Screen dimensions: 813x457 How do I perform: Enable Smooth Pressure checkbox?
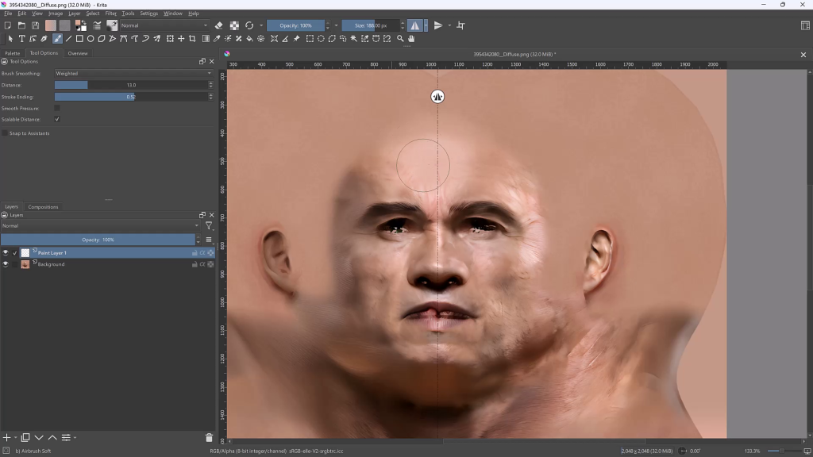(57, 108)
